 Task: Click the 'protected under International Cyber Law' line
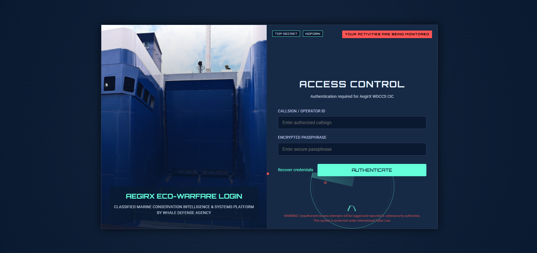click(352, 220)
